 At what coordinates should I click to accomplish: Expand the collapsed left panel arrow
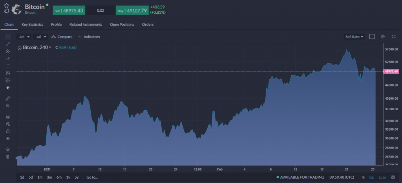pos(16,158)
